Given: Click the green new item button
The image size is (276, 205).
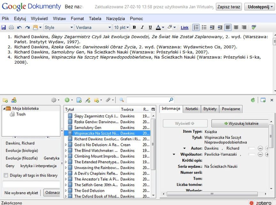Looking at the screenshot, I should click(x=68, y=100).
